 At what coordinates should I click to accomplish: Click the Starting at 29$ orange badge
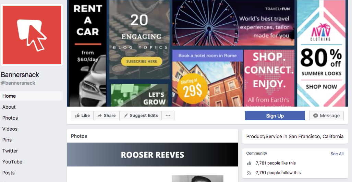pyautogui.click(x=193, y=88)
